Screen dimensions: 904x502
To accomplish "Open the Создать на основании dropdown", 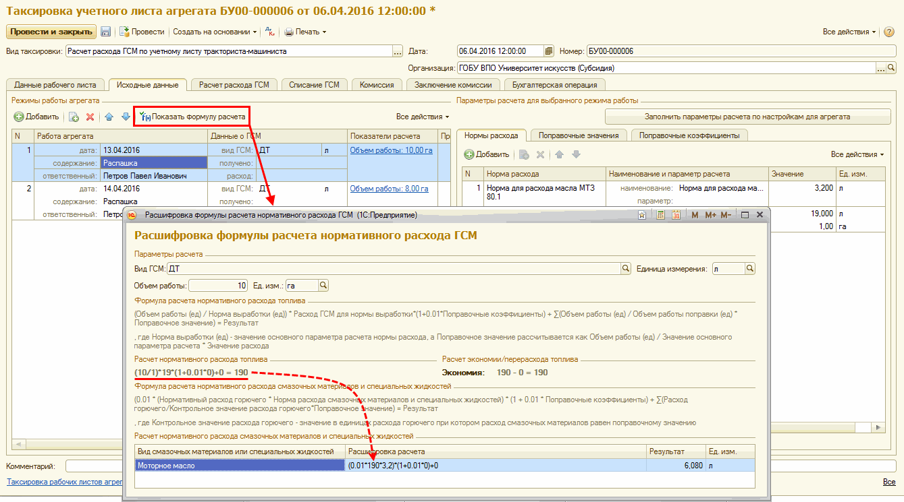I will 215,32.
